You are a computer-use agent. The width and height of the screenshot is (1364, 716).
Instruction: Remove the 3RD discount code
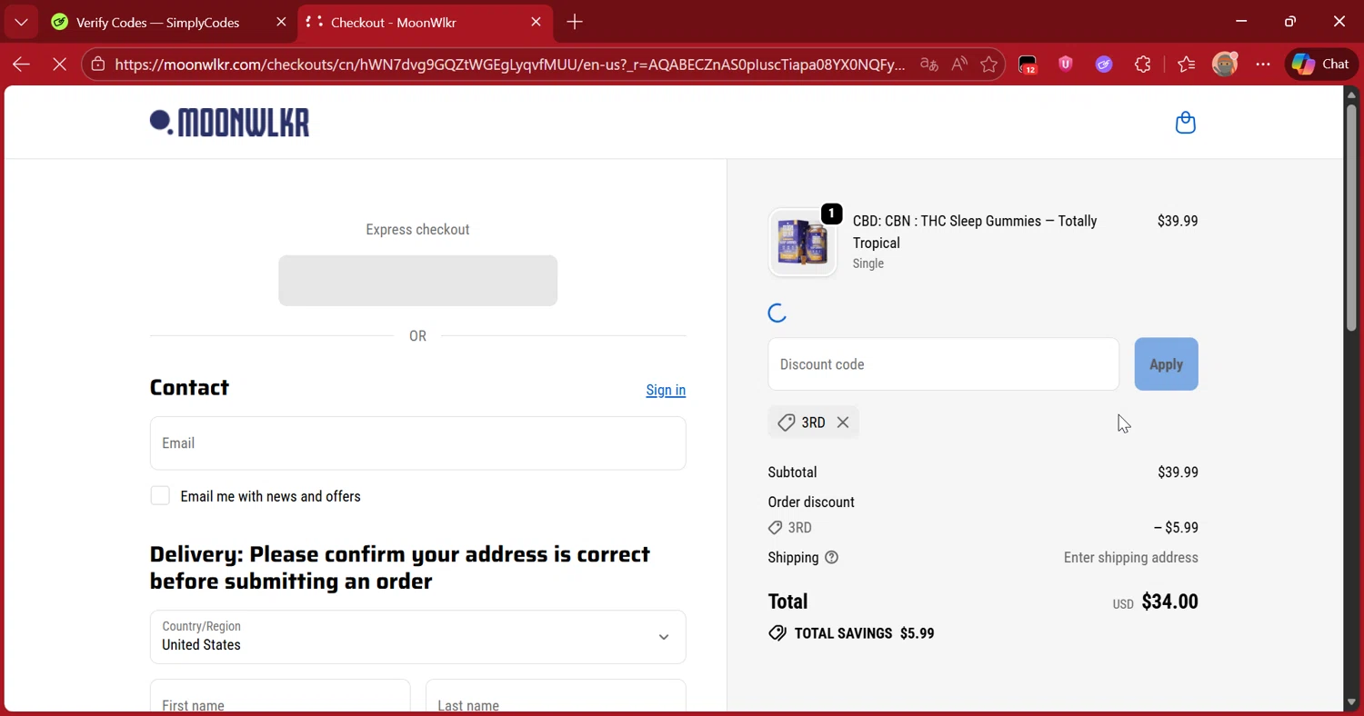point(843,423)
